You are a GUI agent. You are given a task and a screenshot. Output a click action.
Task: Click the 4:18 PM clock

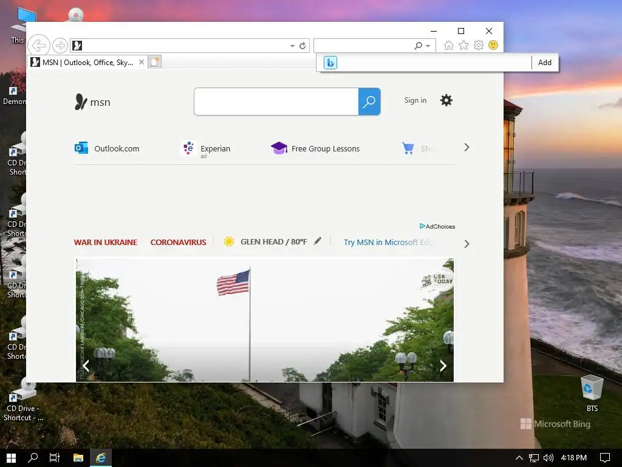573,458
